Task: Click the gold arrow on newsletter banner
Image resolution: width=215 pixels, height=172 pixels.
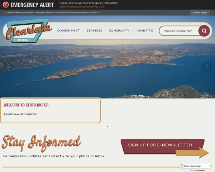Action: [192, 153]
